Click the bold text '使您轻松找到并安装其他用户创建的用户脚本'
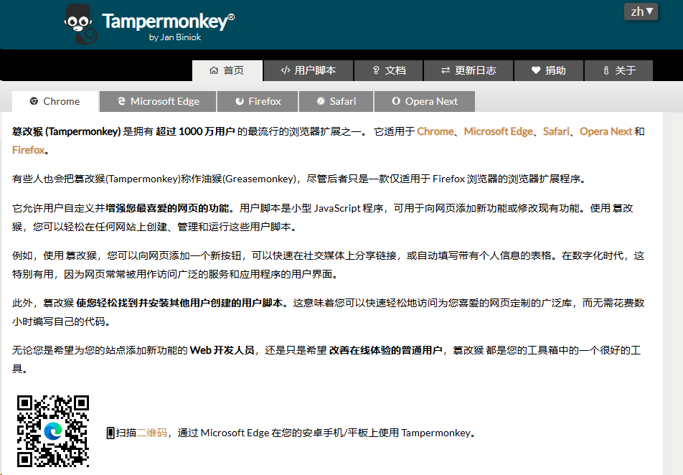This screenshot has height=475, width=683. click(179, 303)
